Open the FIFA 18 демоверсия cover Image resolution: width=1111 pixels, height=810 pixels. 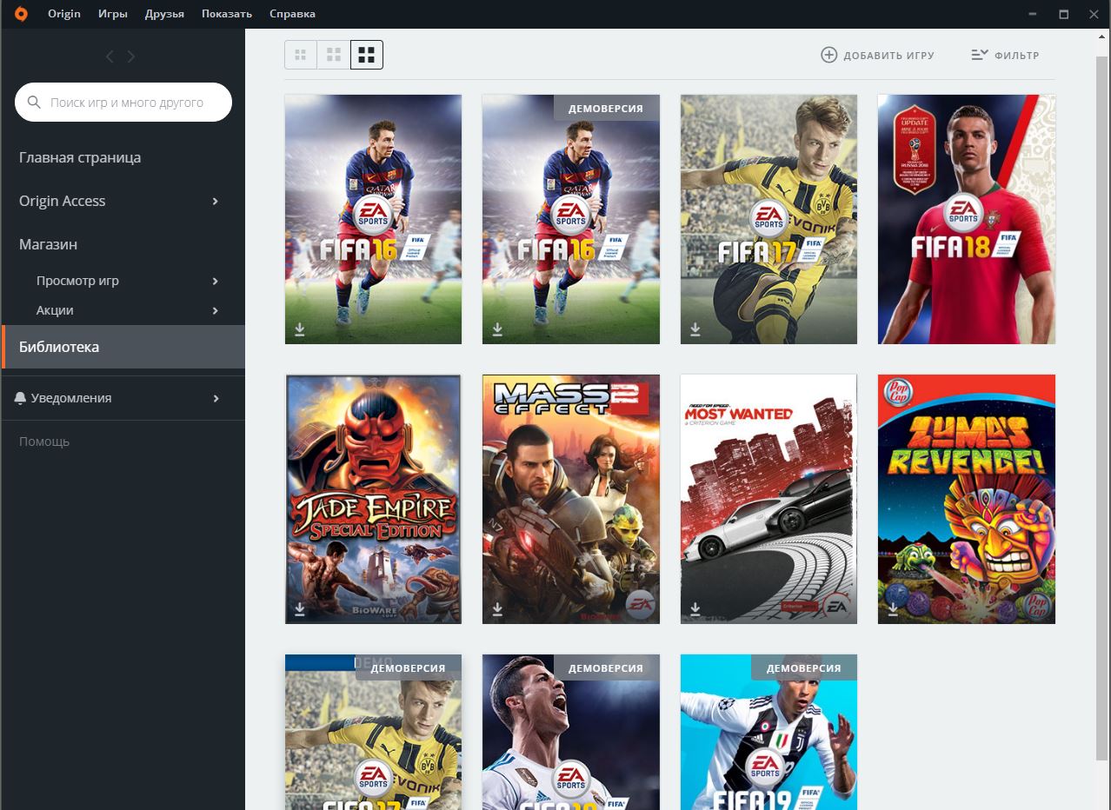(x=571, y=733)
